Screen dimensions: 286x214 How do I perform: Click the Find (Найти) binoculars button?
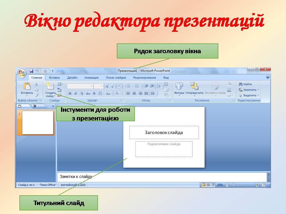(245, 84)
